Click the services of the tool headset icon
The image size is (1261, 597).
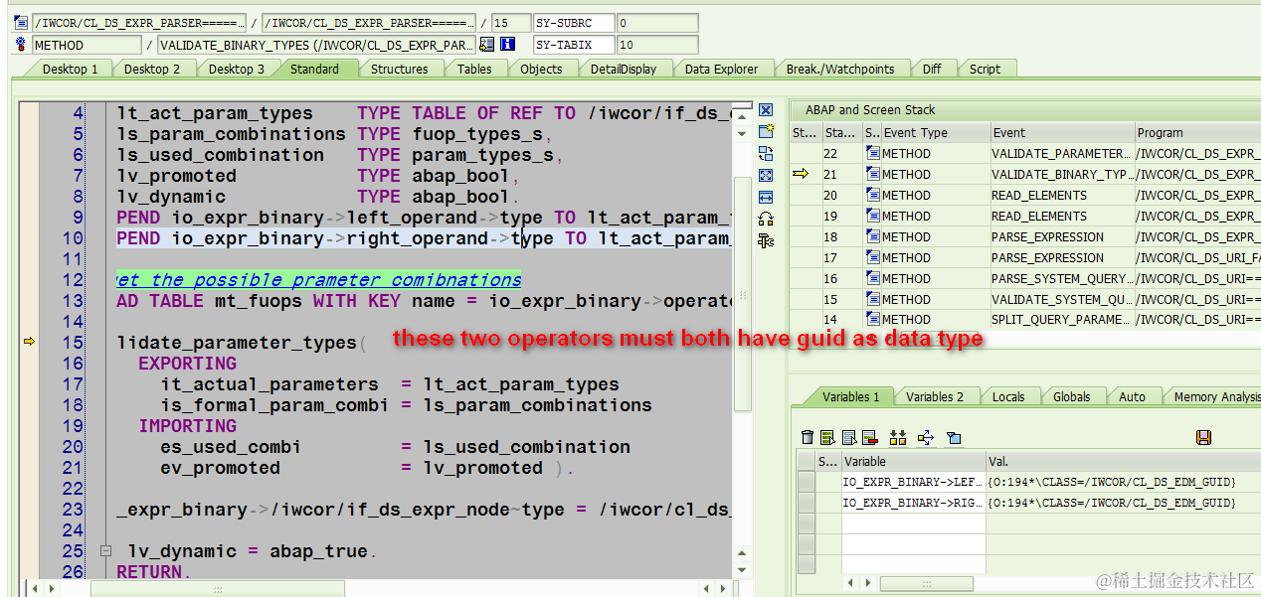[x=766, y=219]
